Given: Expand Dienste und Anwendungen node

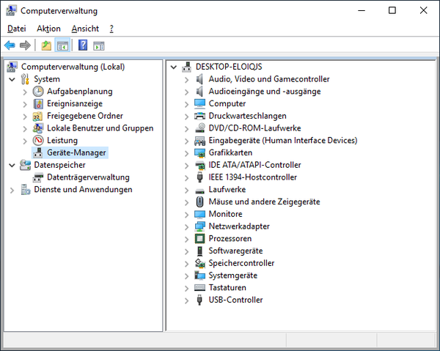Looking at the screenshot, I should pyautogui.click(x=12, y=191).
